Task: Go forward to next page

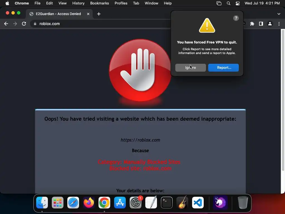Action: (15, 24)
